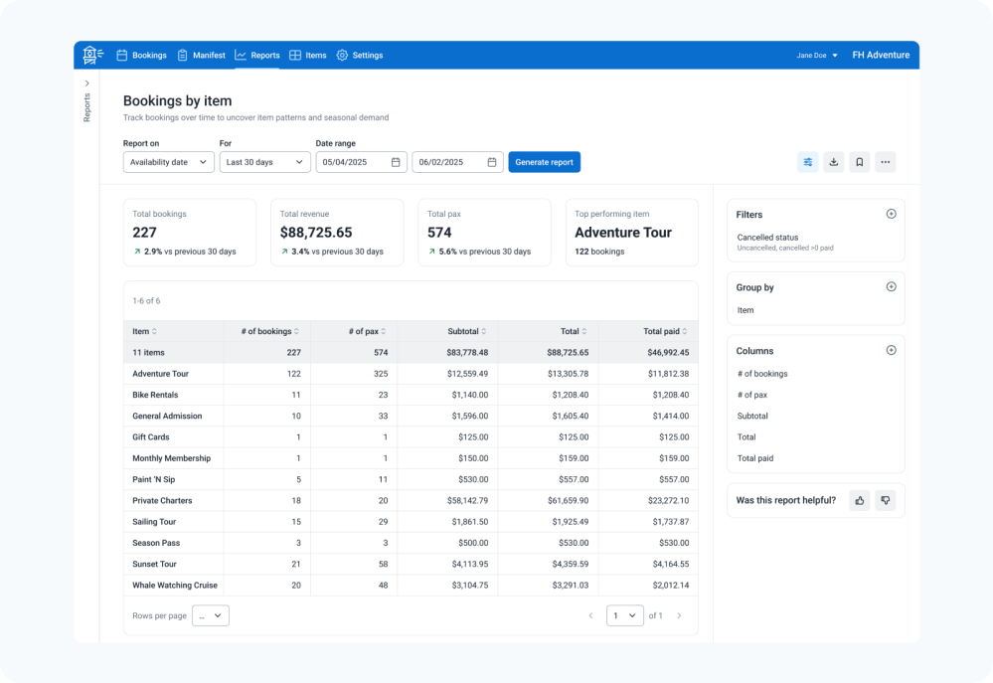Give the report a thumbs down
The height and width of the screenshot is (683, 993).
[885, 500]
